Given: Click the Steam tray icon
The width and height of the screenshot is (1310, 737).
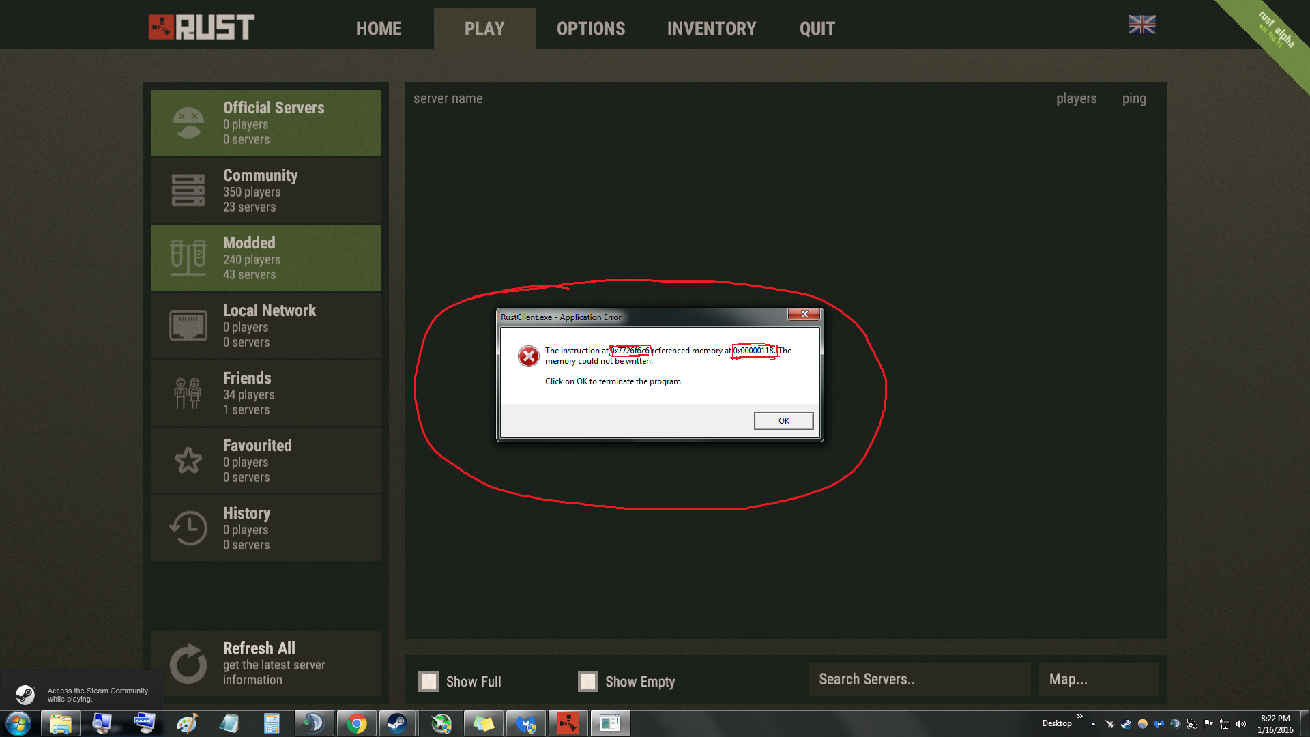Looking at the screenshot, I should tap(1126, 724).
